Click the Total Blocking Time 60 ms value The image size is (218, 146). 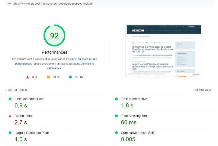[129, 122]
